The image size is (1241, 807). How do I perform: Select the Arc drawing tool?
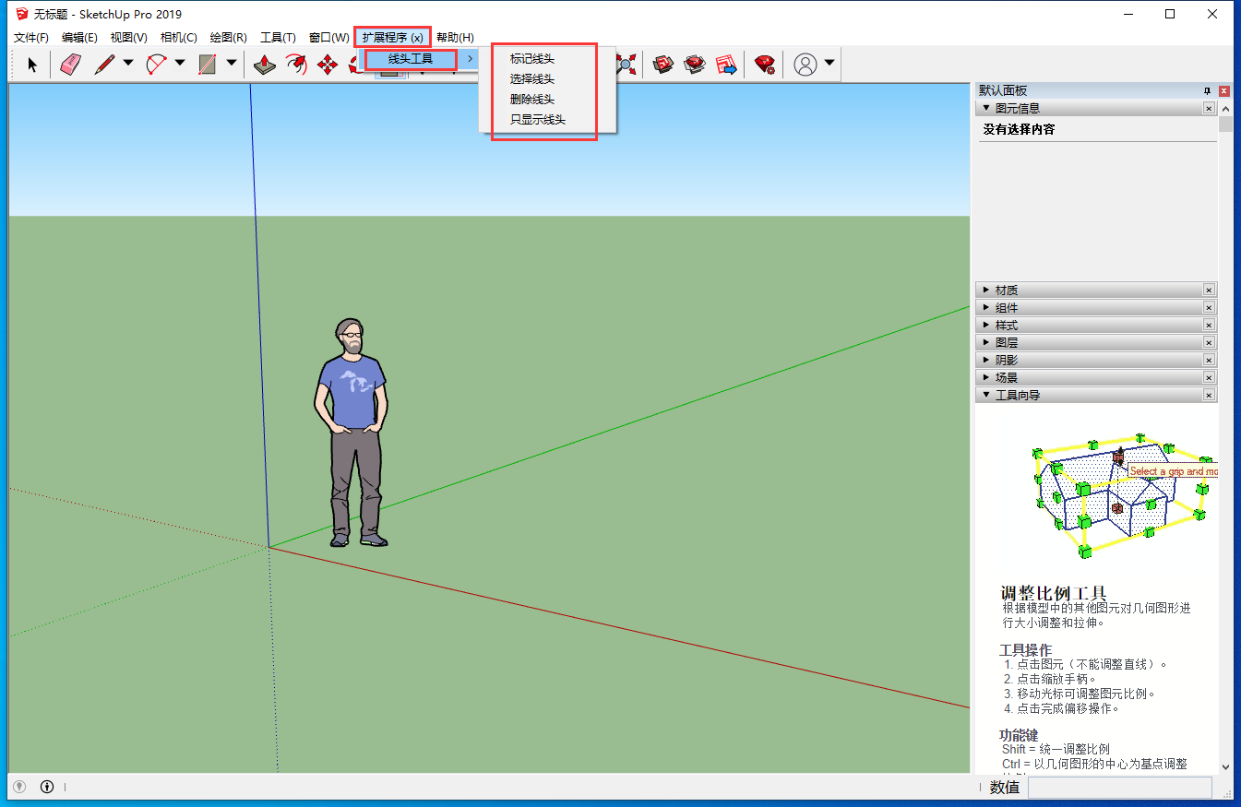tap(157, 65)
